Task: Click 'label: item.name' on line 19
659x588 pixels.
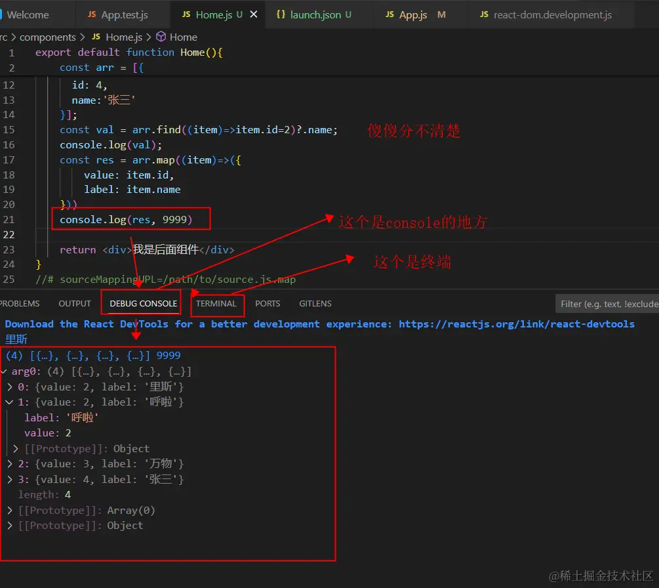Action: point(132,190)
